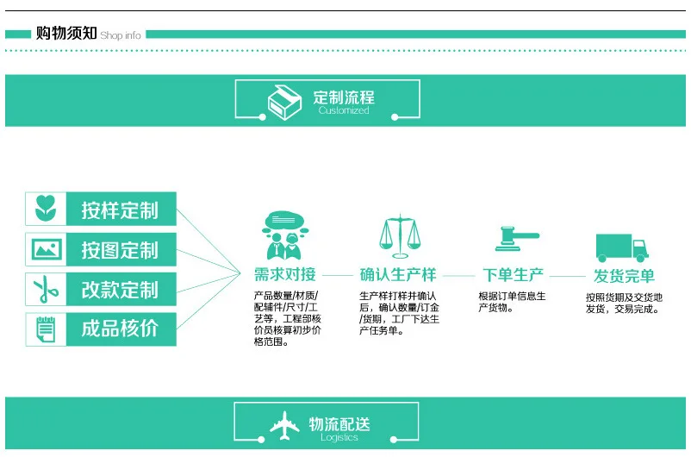Click the gavel icon above 下单生产
Image resolution: width=691 pixels, height=457 pixels.
pyautogui.click(x=516, y=239)
